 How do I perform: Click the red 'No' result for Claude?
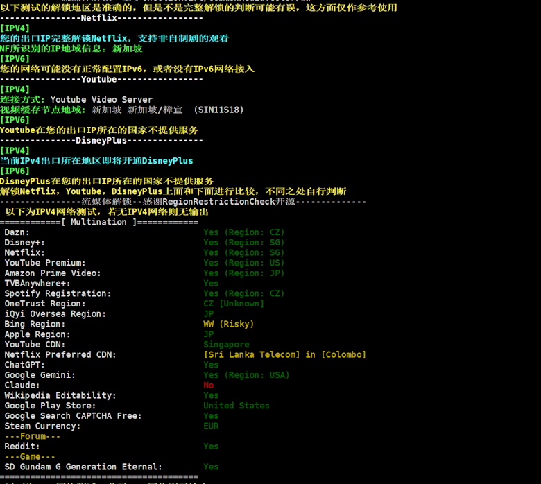[208, 386]
